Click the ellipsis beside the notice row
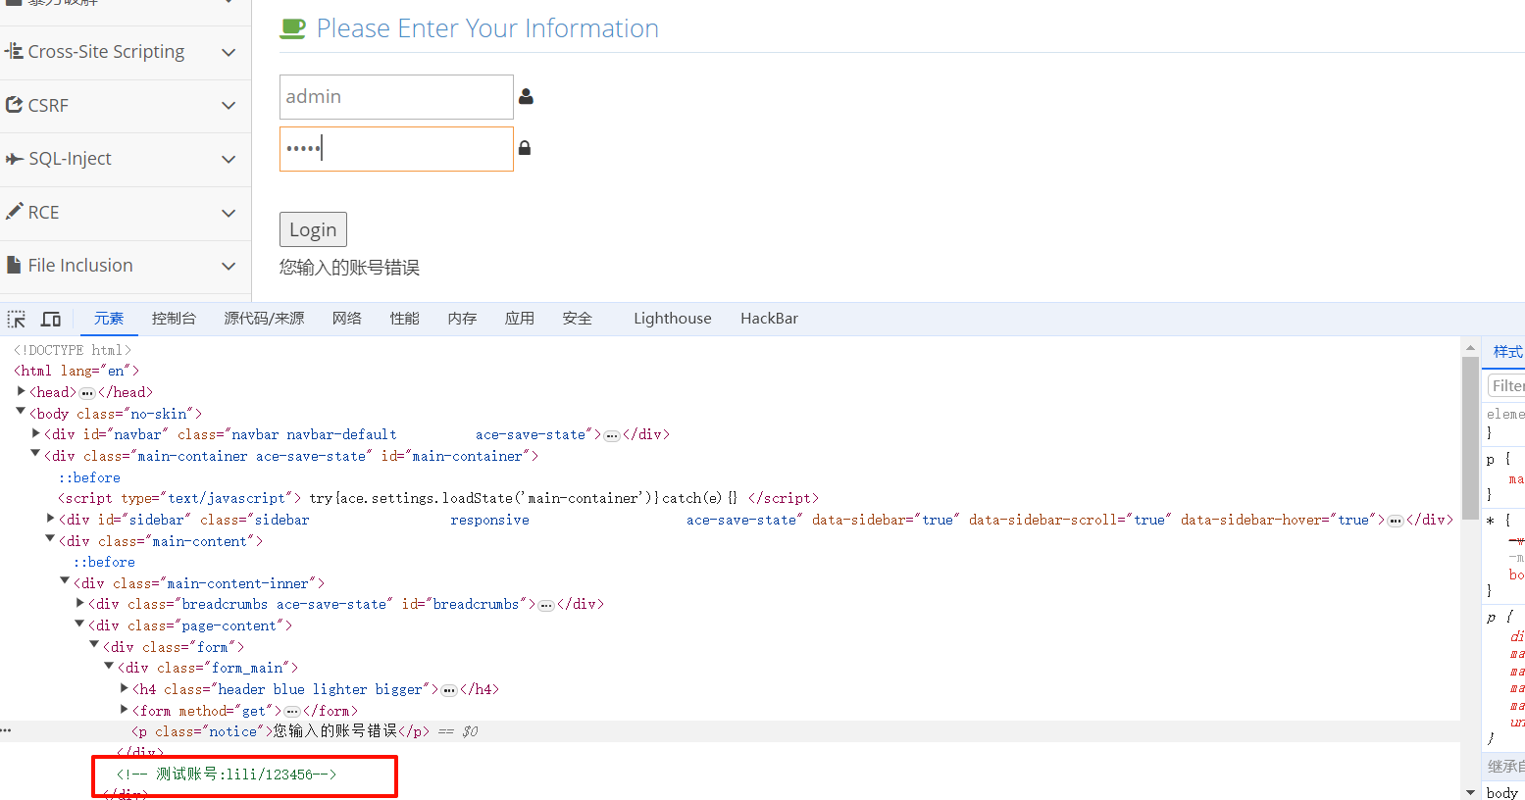 (x=6, y=730)
